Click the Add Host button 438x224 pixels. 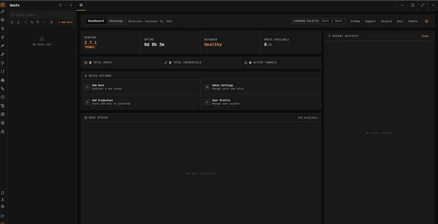(65, 22)
